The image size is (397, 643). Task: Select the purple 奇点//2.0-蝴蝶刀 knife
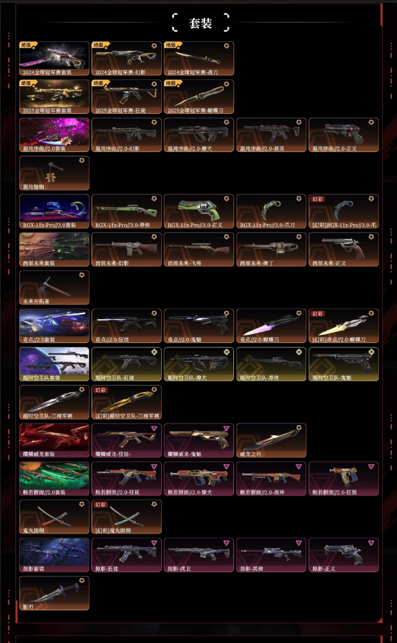click(x=271, y=326)
